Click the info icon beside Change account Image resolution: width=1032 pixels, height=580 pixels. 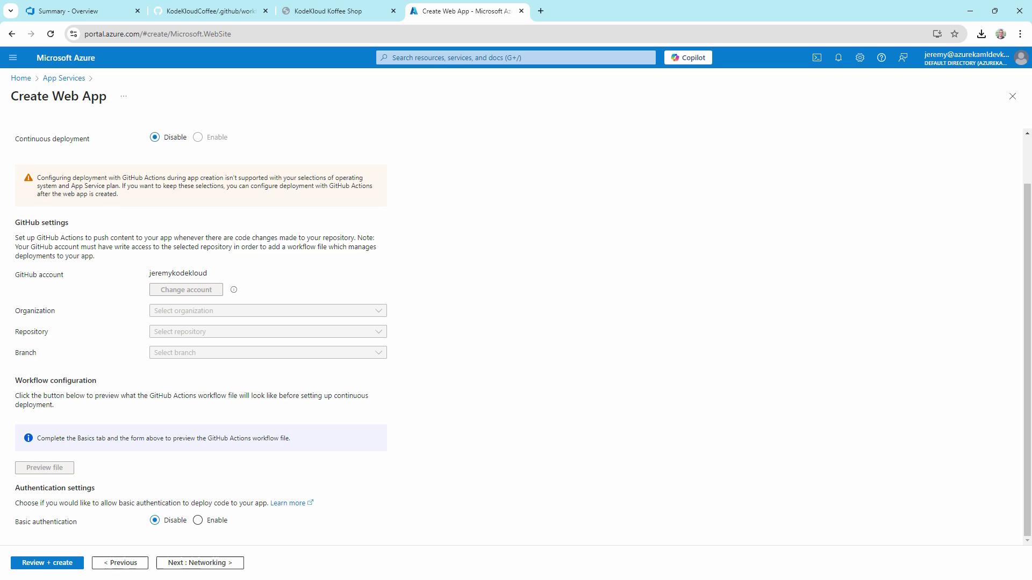(x=234, y=289)
